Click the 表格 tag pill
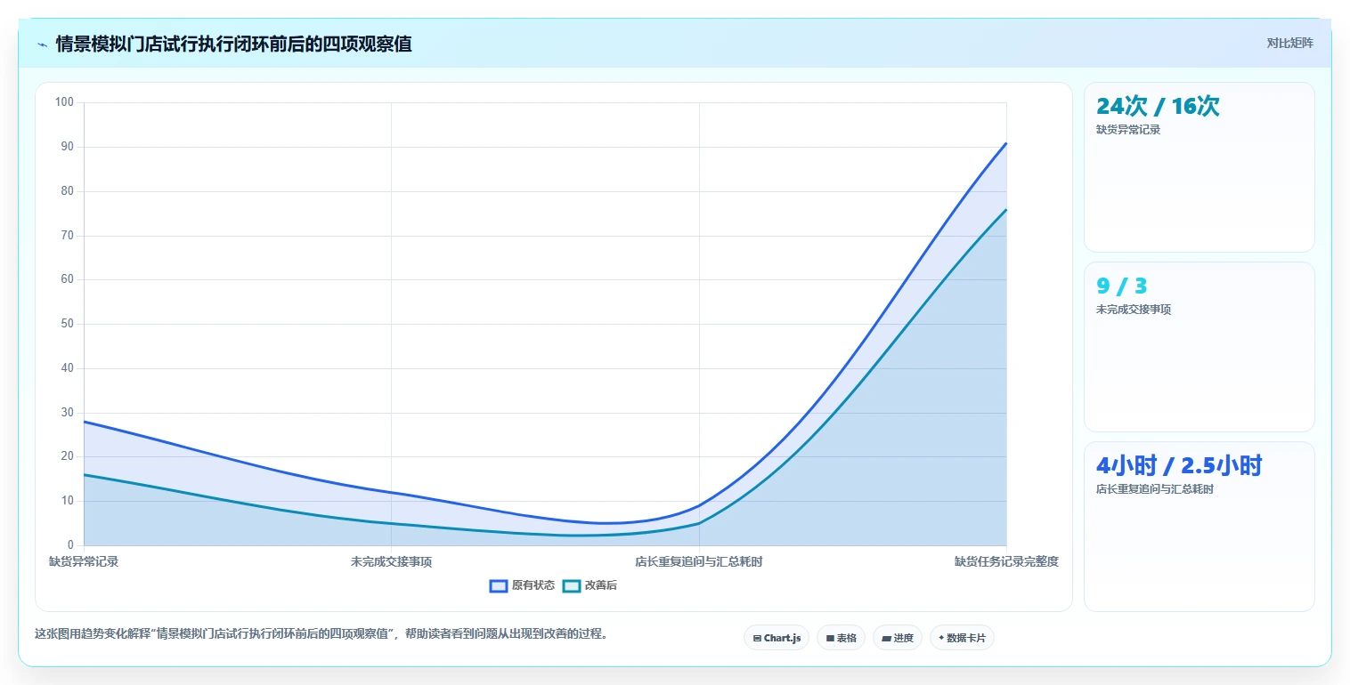Screen dimensions: 1350x685 pyautogui.click(x=841, y=638)
